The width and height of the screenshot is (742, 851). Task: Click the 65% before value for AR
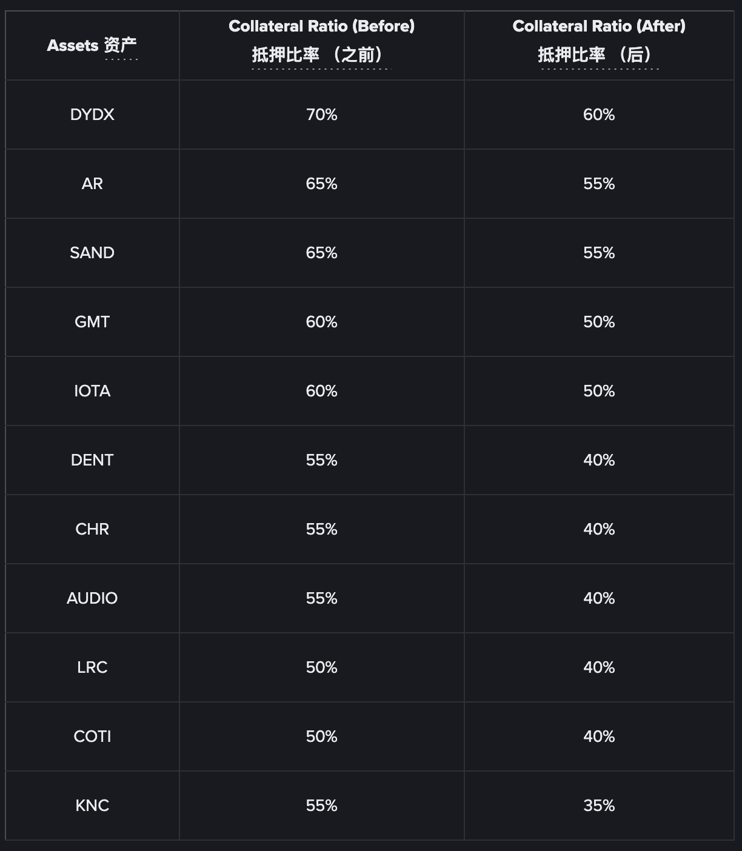coord(321,184)
